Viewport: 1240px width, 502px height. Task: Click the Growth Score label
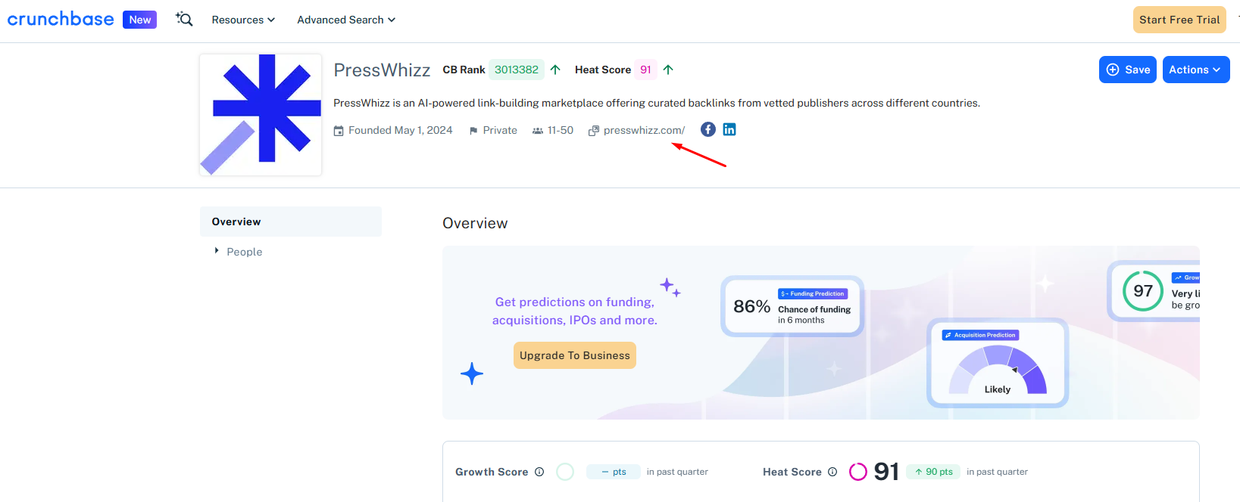(x=492, y=472)
